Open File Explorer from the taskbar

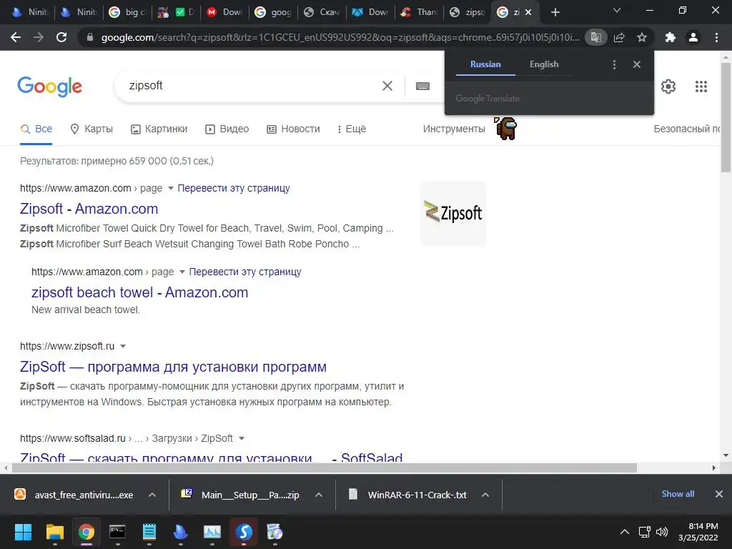(54, 532)
